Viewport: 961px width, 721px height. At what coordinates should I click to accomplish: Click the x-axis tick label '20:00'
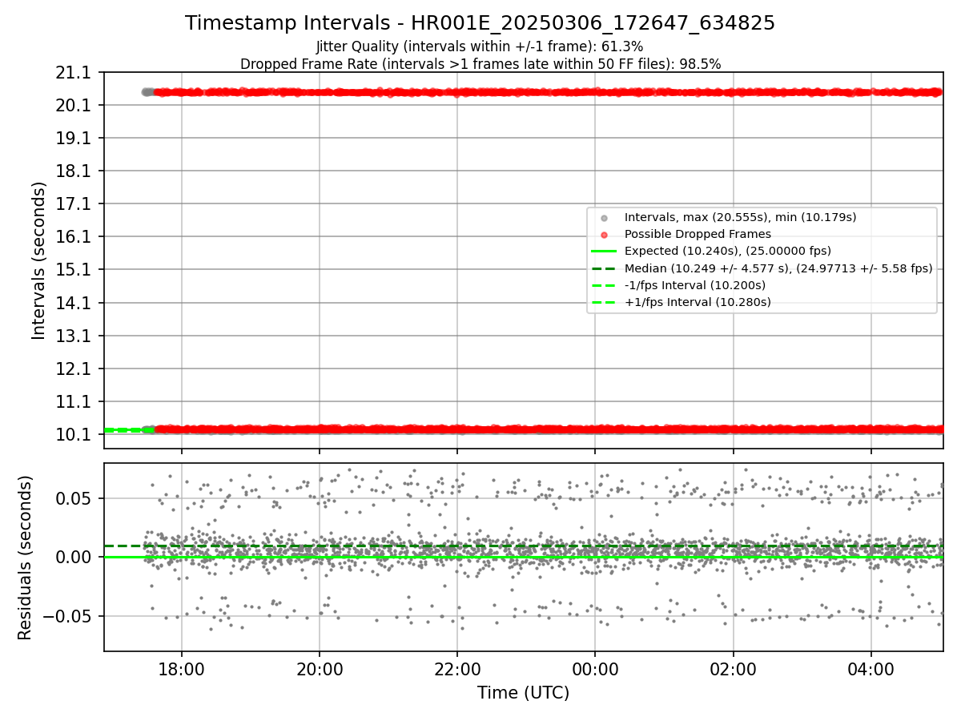[320, 668]
